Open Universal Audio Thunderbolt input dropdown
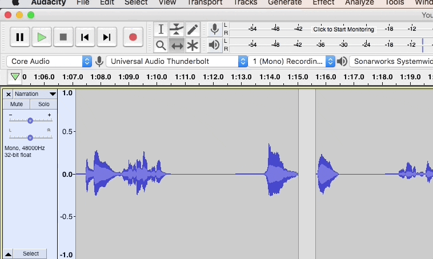This screenshot has width=433, height=259. click(177, 61)
